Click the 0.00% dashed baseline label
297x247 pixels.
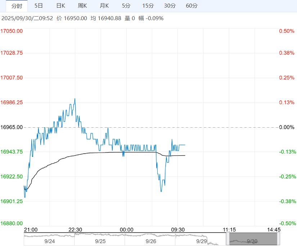[287, 127]
